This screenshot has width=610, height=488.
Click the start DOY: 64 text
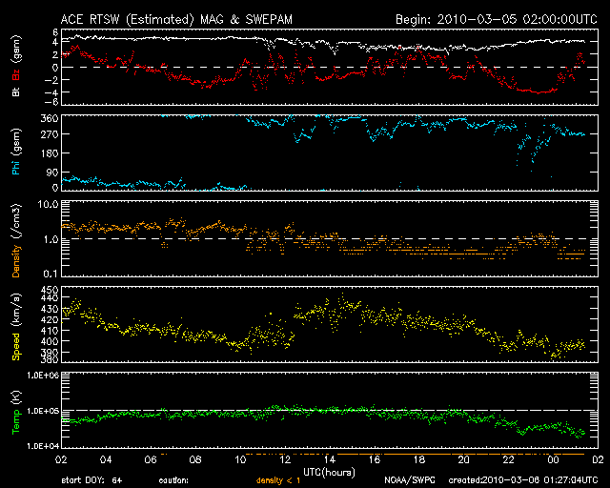click(x=92, y=480)
